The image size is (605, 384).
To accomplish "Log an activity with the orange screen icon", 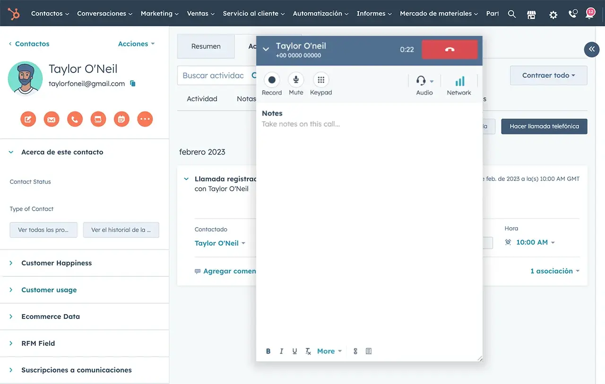I will tap(98, 119).
